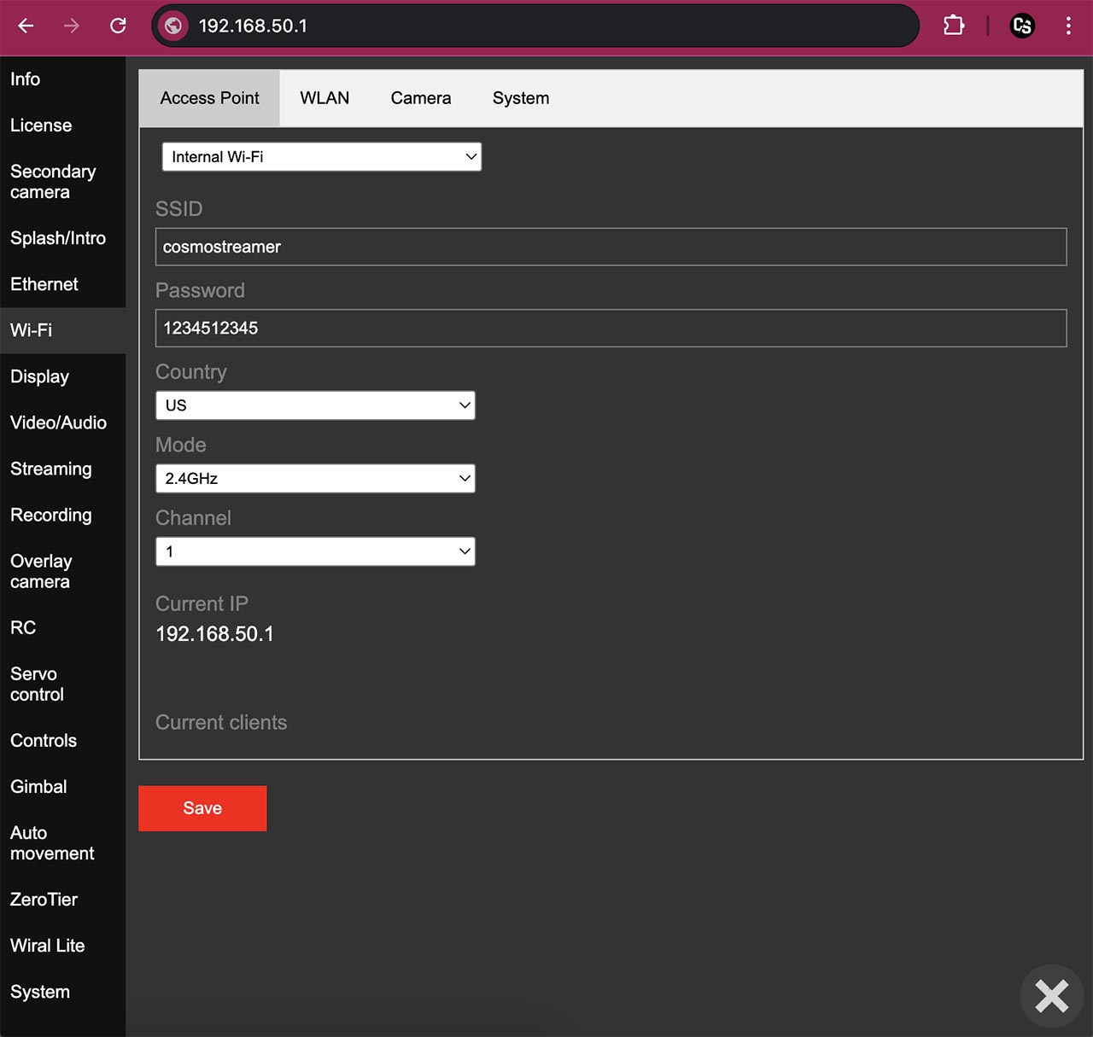Image resolution: width=1093 pixels, height=1037 pixels.
Task: Open Servo control in the sidebar
Action: pos(62,684)
